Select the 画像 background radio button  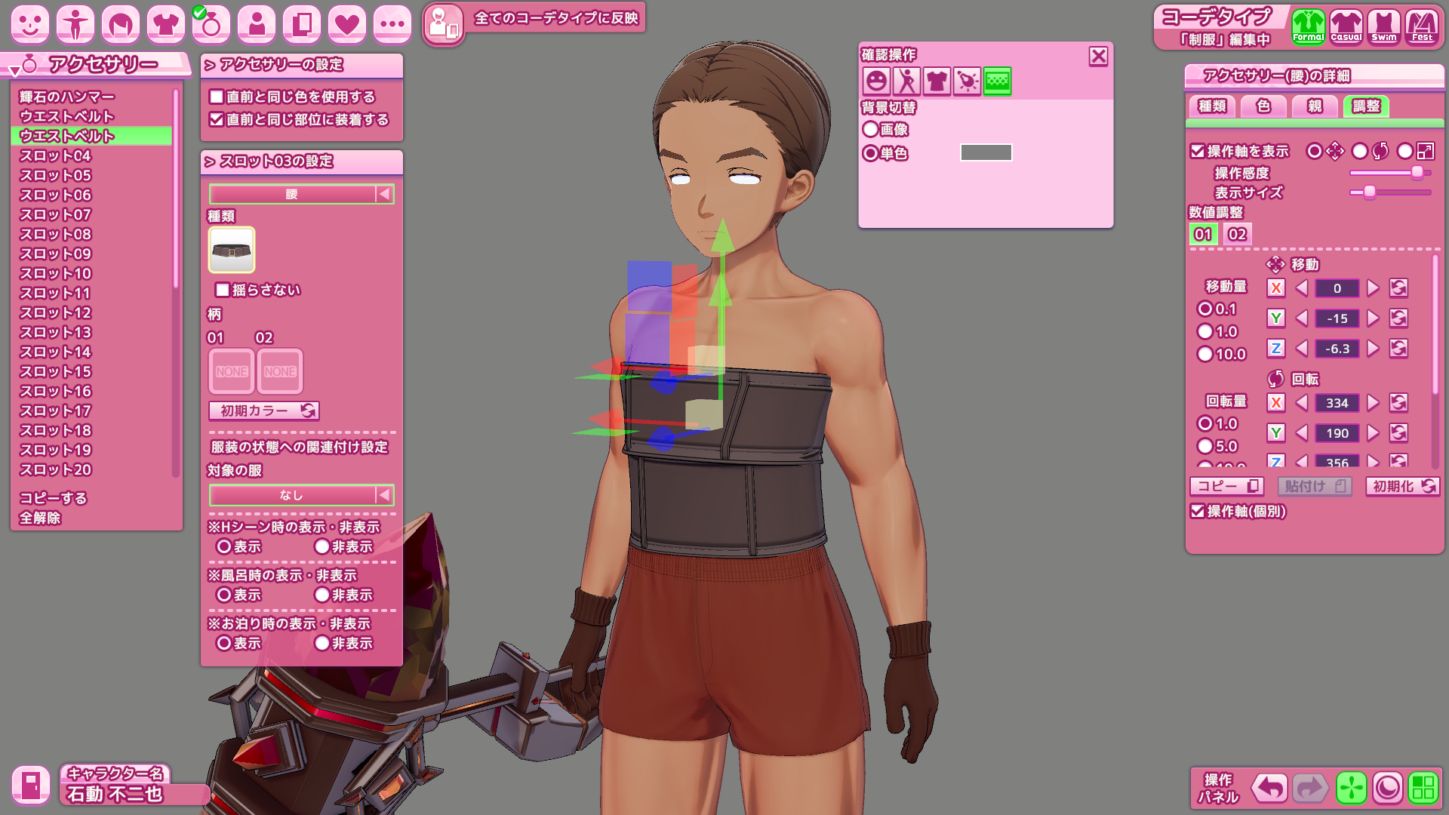point(870,130)
